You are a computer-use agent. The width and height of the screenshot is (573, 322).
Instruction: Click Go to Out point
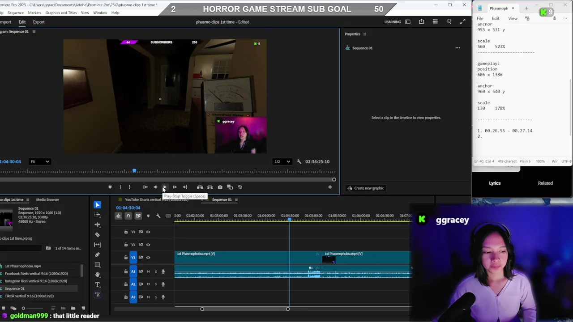tap(185, 187)
